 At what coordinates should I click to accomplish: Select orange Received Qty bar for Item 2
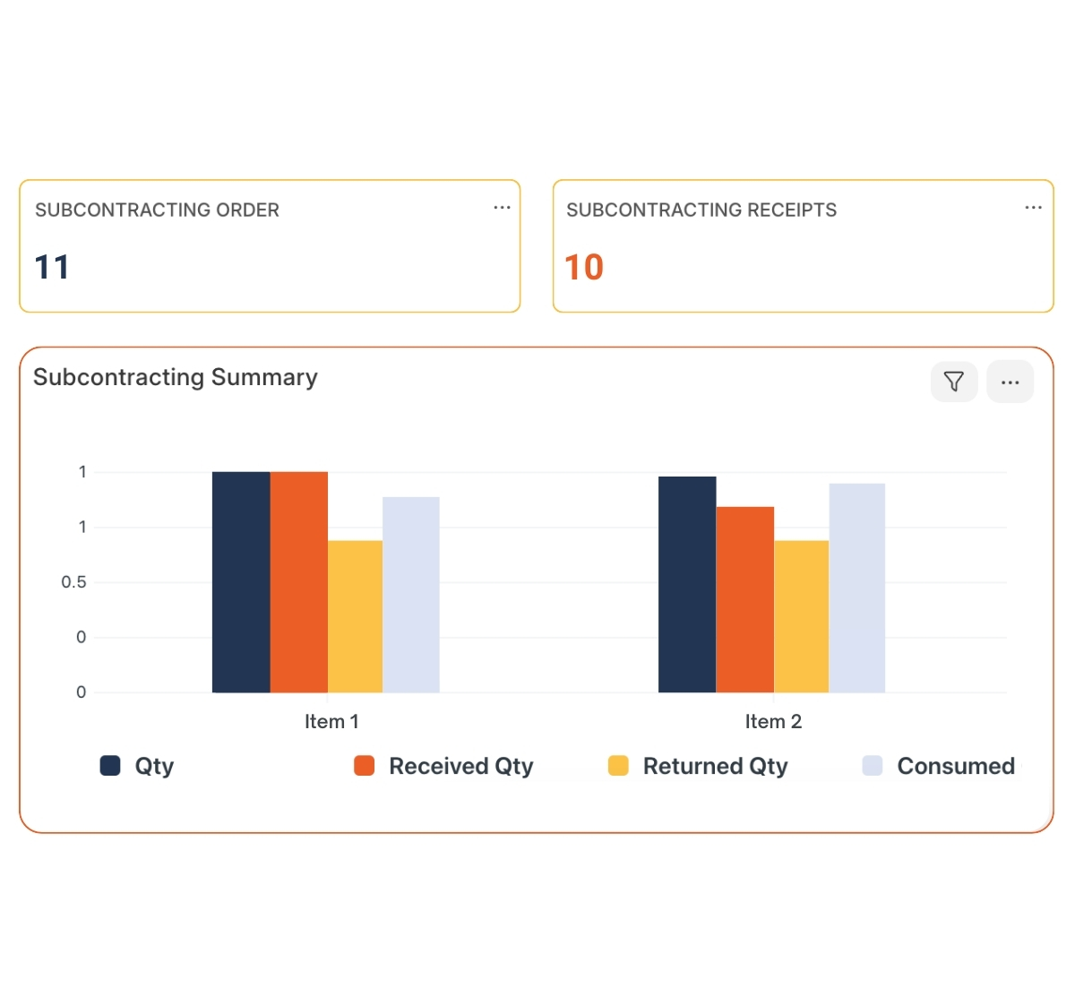coord(744,599)
